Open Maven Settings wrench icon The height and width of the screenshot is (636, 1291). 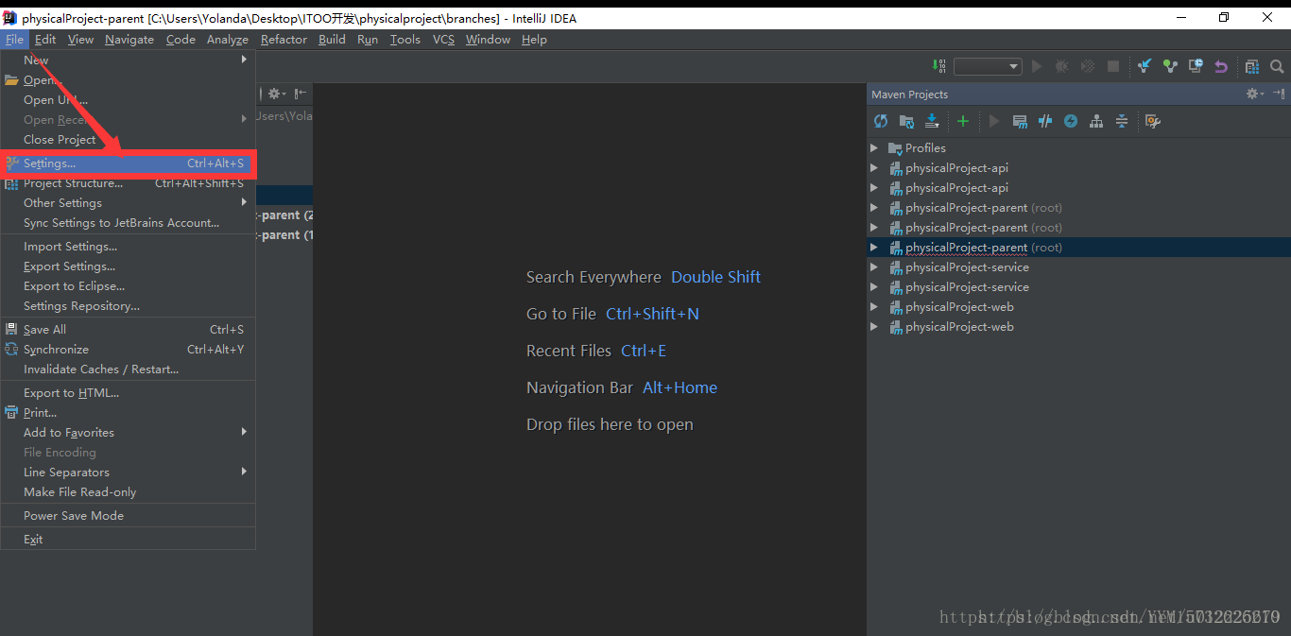[x=1152, y=121]
